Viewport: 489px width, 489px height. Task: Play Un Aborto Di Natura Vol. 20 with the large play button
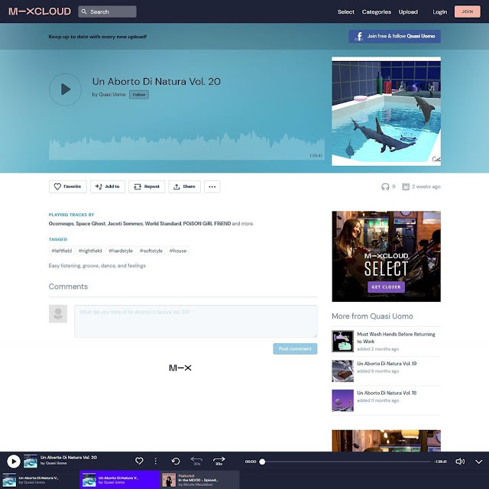(65, 89)
